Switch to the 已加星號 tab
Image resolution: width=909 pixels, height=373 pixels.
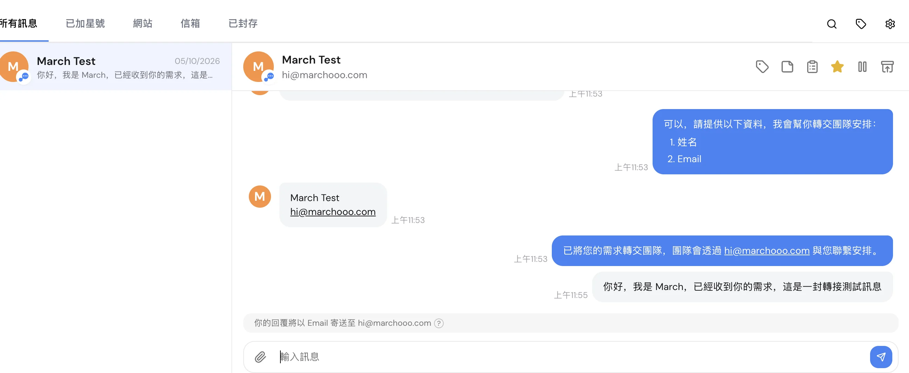pos(85,23)
